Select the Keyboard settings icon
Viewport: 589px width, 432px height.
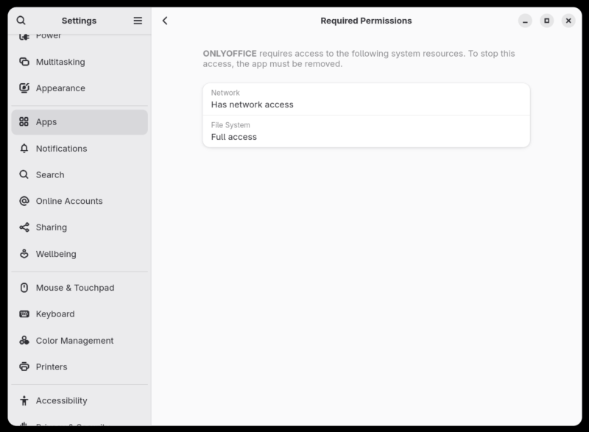click(x=23, y=314)
